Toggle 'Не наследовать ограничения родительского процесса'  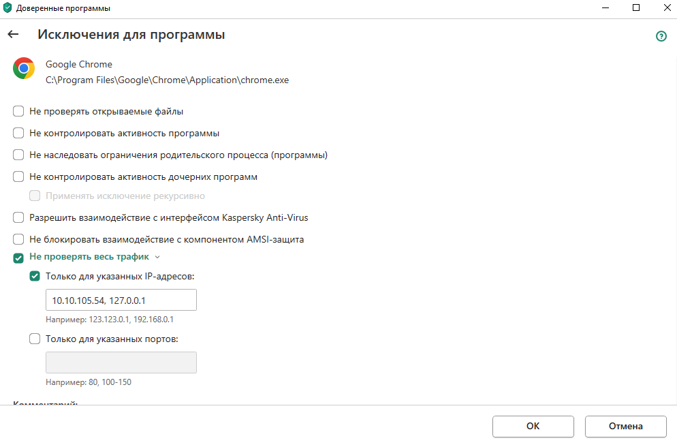19,155
